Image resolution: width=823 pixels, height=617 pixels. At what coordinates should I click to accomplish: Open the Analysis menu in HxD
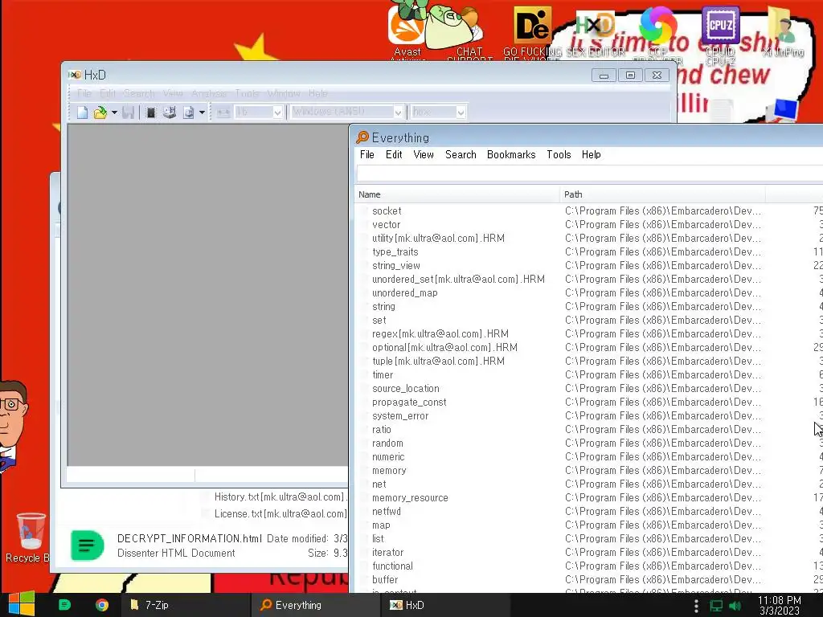pos(209,93)
